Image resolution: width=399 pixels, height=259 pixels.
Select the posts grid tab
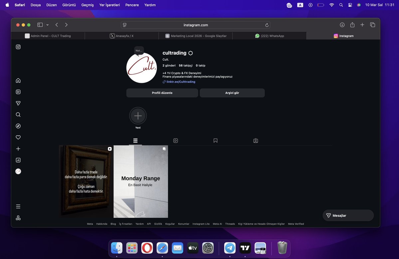[135, 141]
